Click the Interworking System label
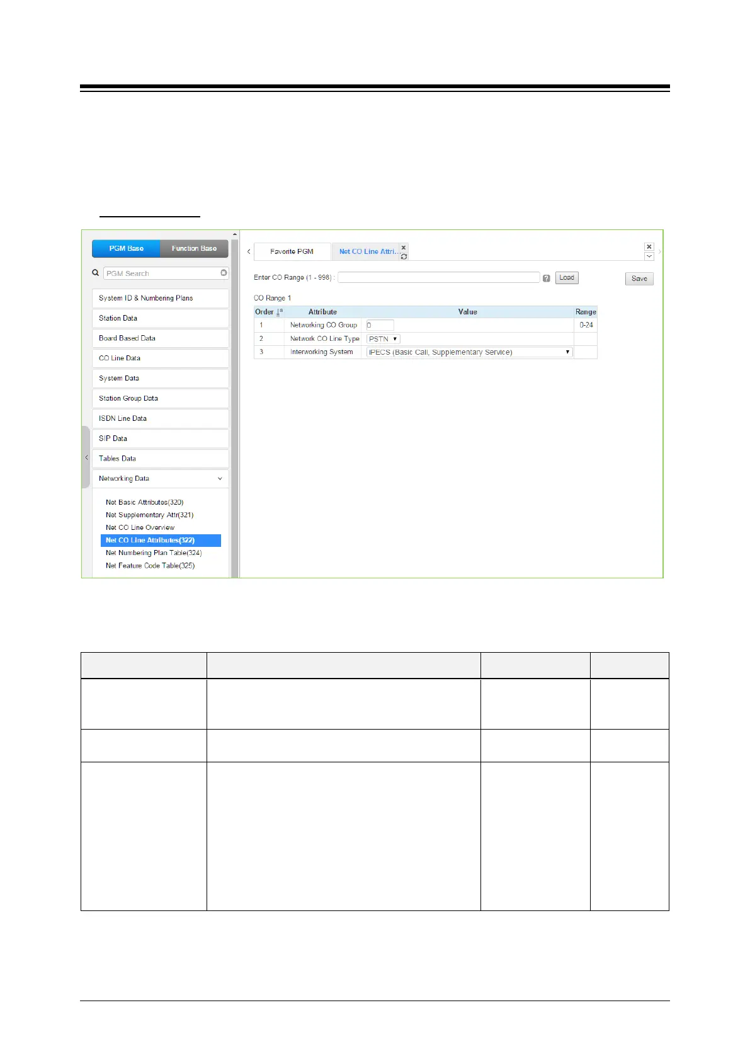The width and height of the screenshot is (750, 1061). tap(322, 352)
